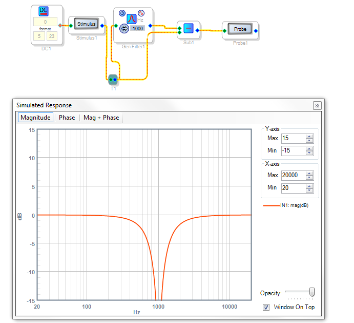Click the DC1 block label
Image resolution: width=354 pixels, height=323 pixels.
(46, 49)
